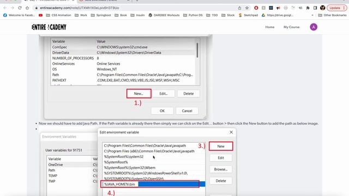
Task: Open the Work bookmark folder
Action: point(81,15)
